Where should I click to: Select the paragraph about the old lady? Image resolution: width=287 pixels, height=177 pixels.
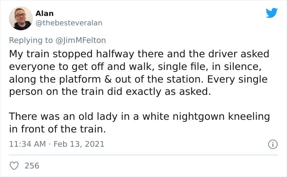coord(139,123)
